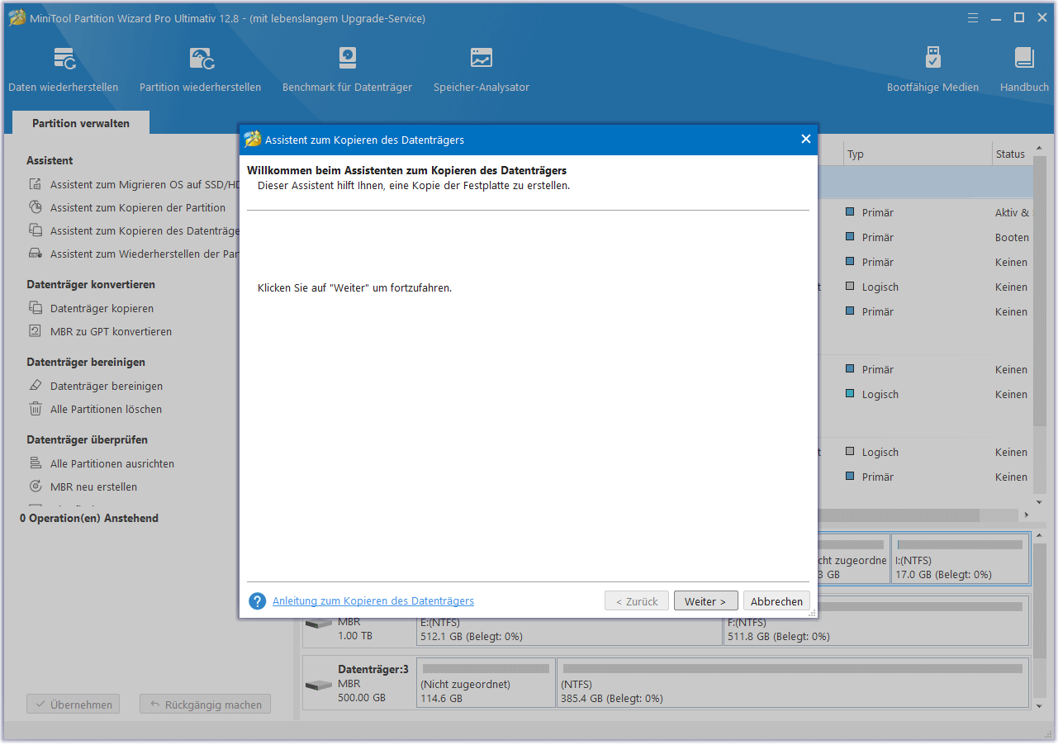Screen dimensions: 1058x745
Task: Click Datenträger:3 disk icon
Action: tap(318, 686)
